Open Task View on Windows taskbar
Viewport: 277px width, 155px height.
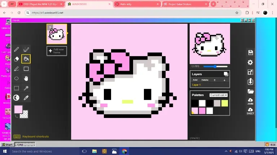(84, 151)
